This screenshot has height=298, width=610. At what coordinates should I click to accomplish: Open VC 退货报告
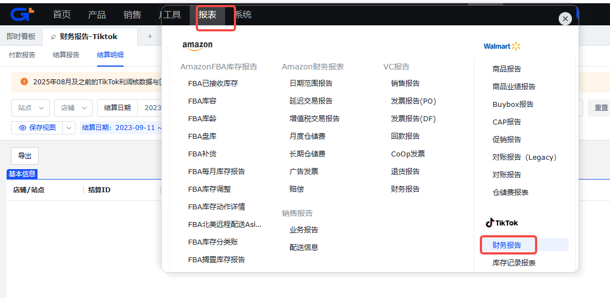click(x=405, y=171)
